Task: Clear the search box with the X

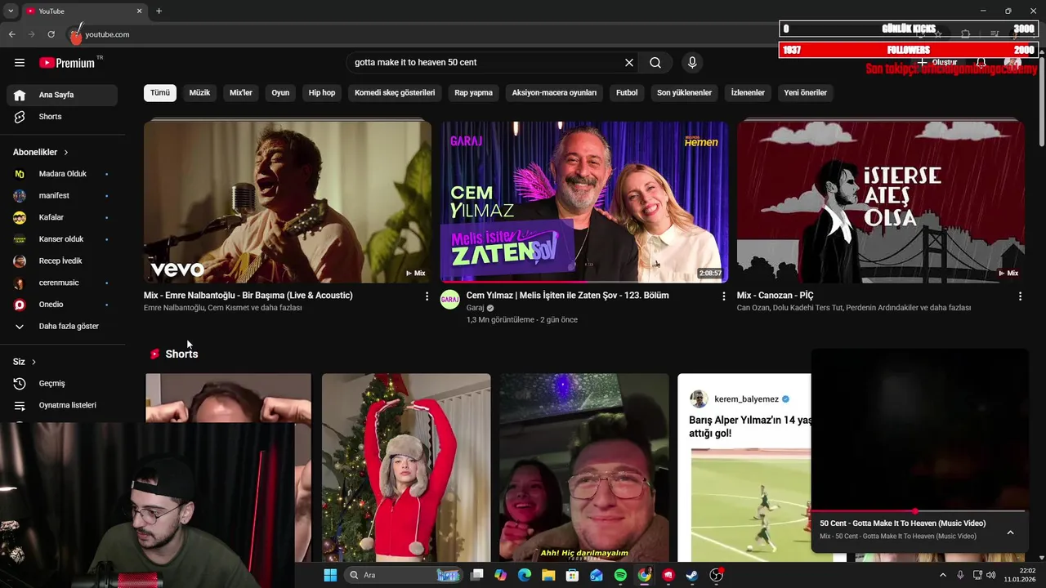Action: tap(629, 63)
